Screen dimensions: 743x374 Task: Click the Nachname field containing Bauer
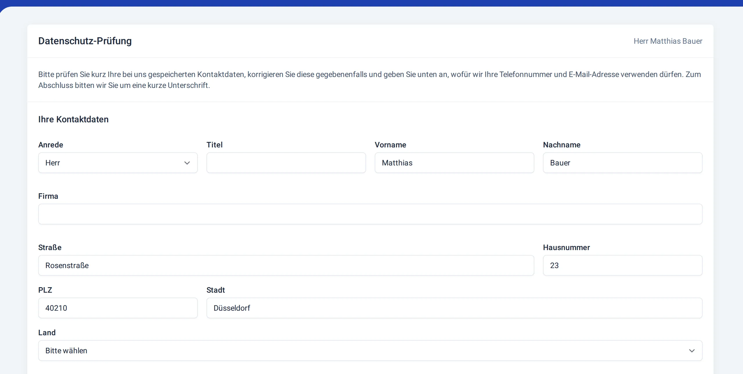pyautogui.click(x=623, y=163)
